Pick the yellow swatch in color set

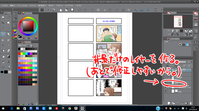pos(22,54)
